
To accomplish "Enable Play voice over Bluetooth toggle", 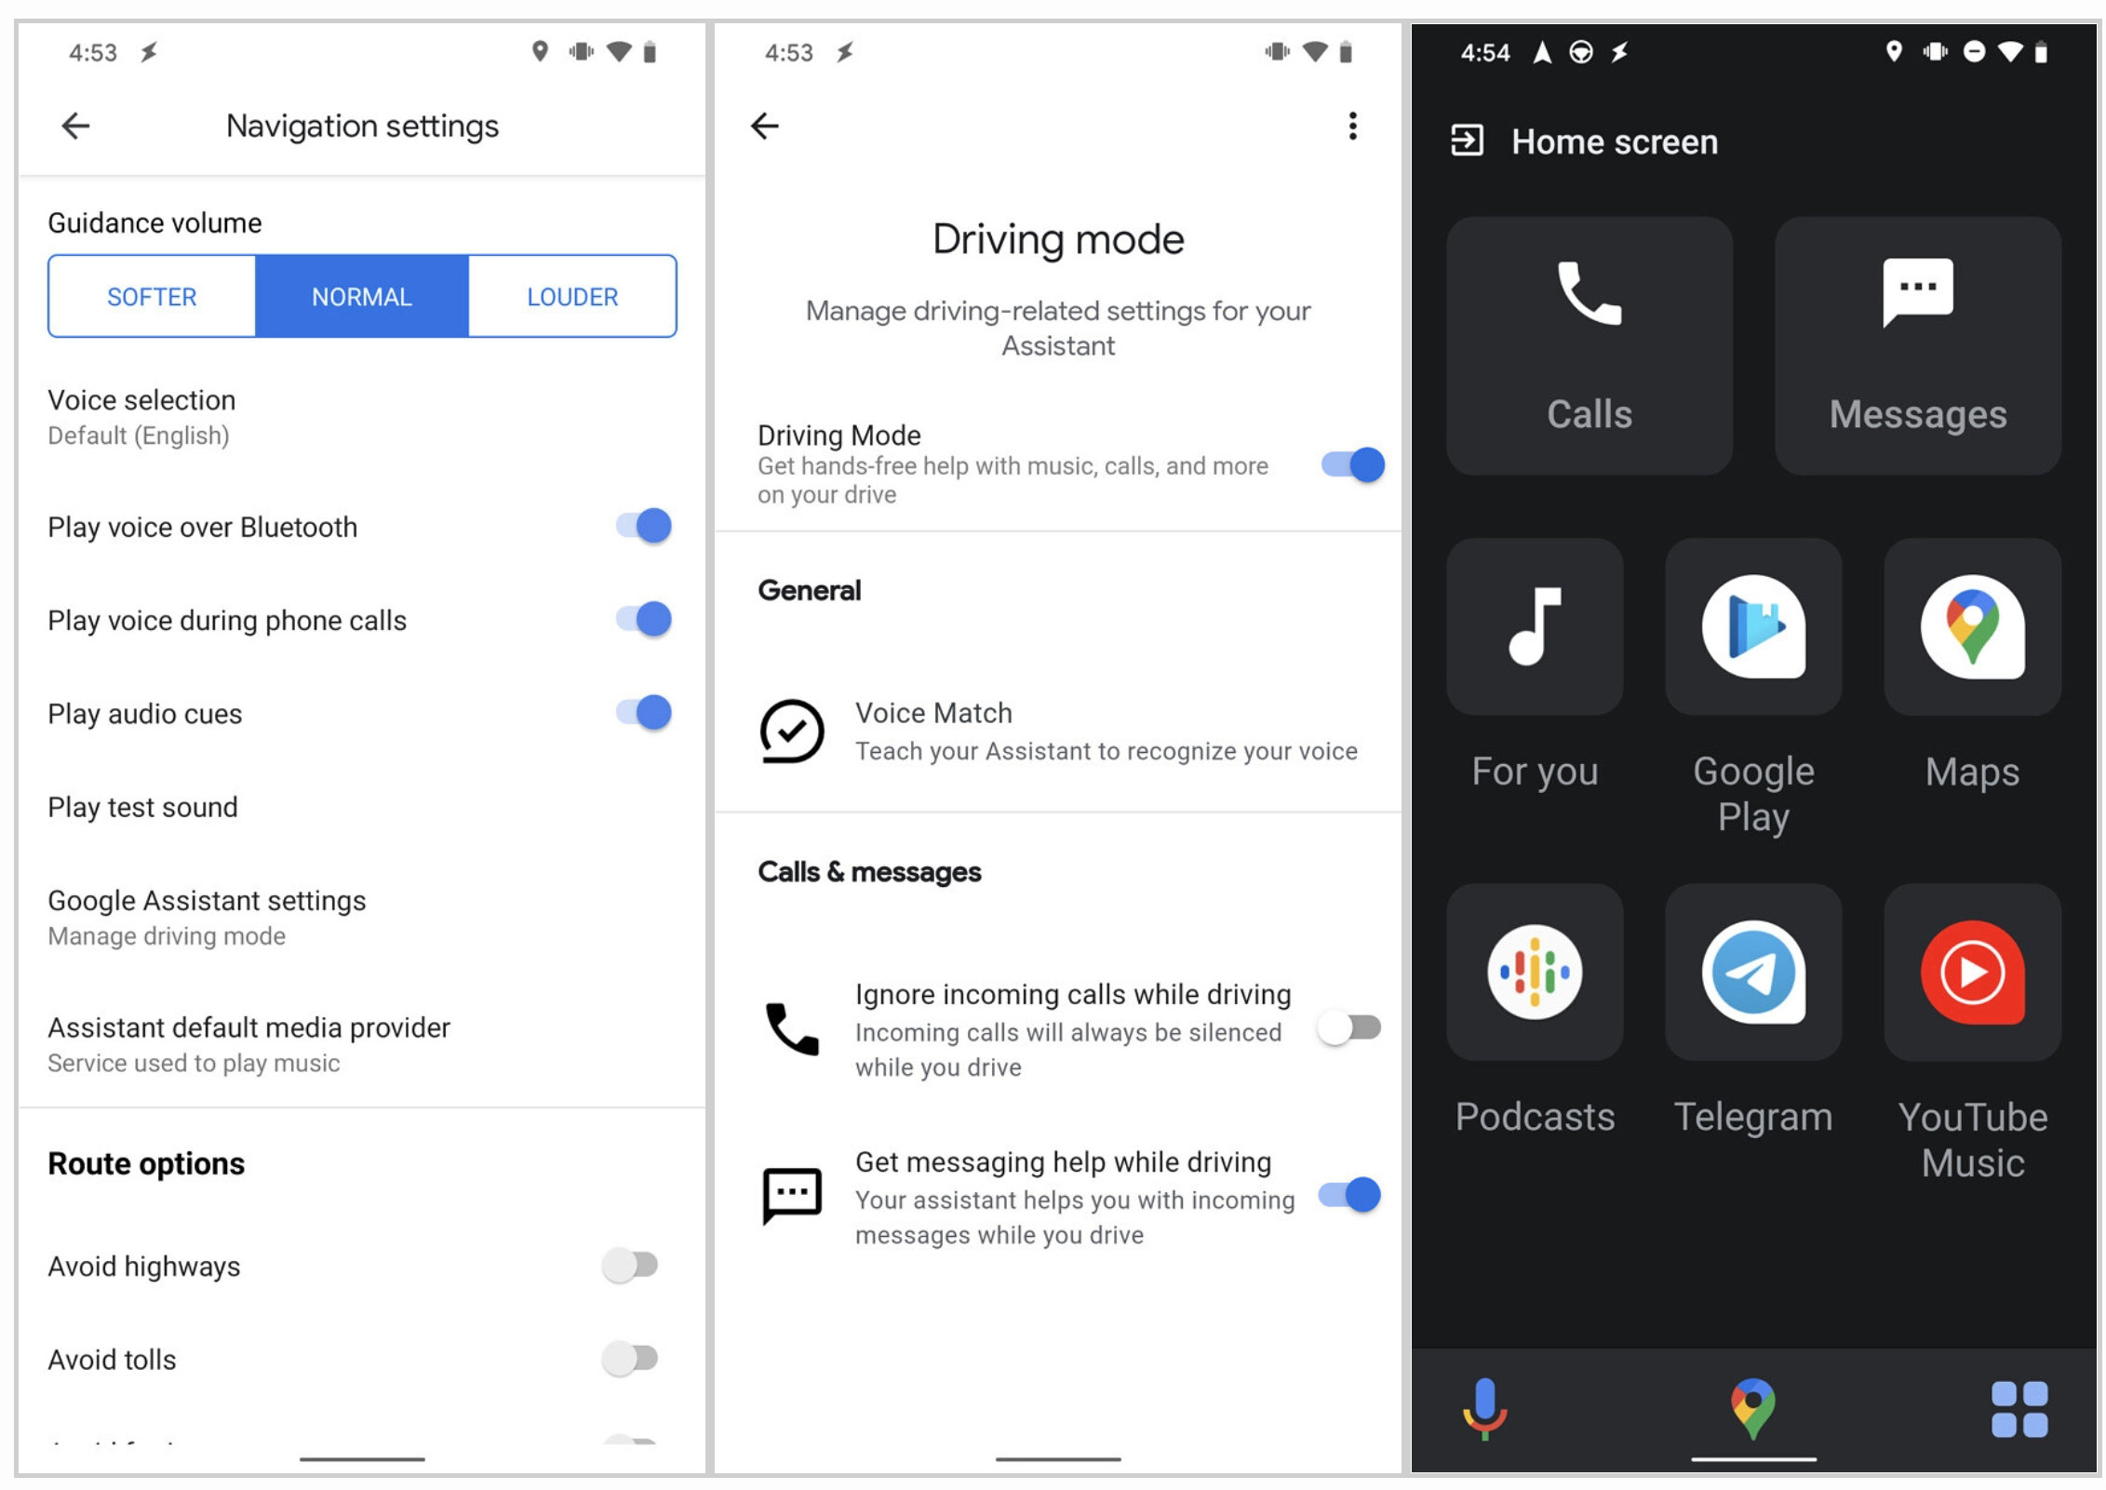I will (x=638, y=524).
